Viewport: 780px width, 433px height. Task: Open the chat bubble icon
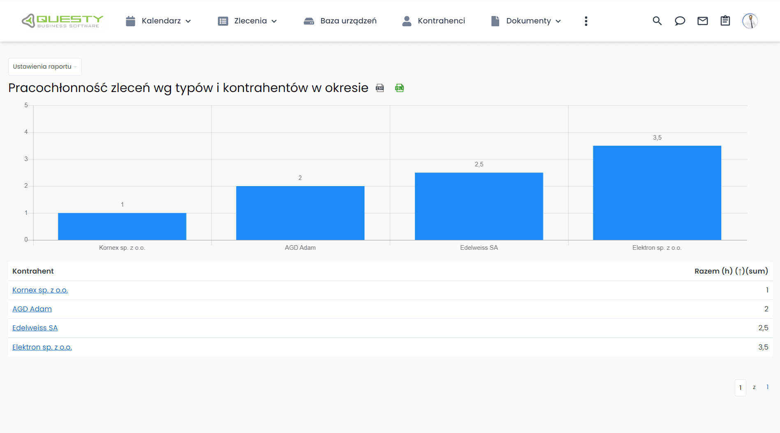click(x=680, y=21)
